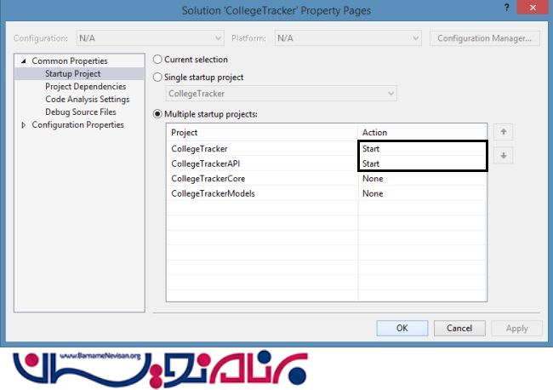This screenshot has width=553, height=390.
Task: Open Code Analysis Settings page
Action: [88, 99]
